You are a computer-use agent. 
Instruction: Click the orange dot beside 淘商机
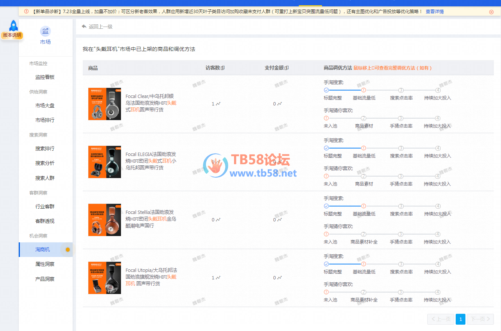[x=68, y=249]
